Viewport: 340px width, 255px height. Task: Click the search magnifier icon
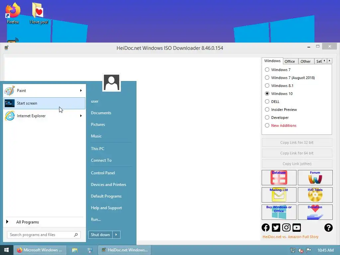click(x=76, y=235)
